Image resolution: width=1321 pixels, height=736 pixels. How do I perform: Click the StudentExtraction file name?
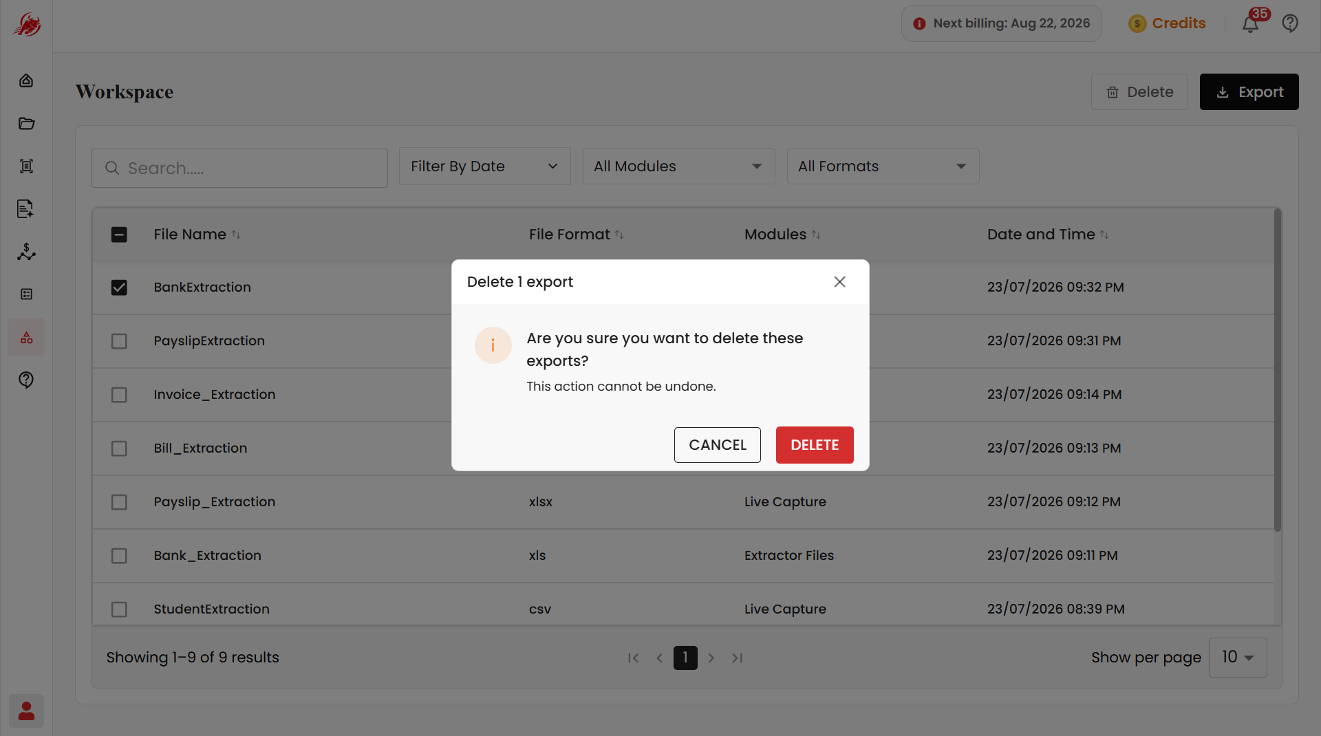[212, 609]
